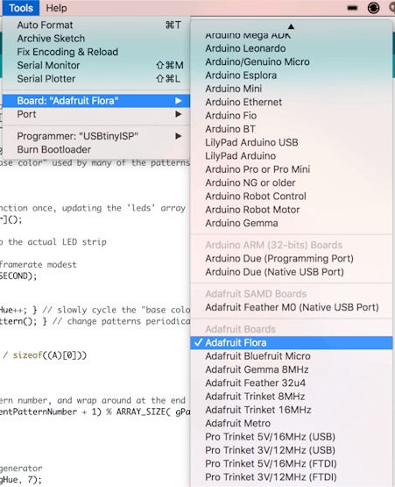Screen dimensions: 395x487
Task: Select Pro Trinket 5V/16MHz (USB)
Action: 292,437
